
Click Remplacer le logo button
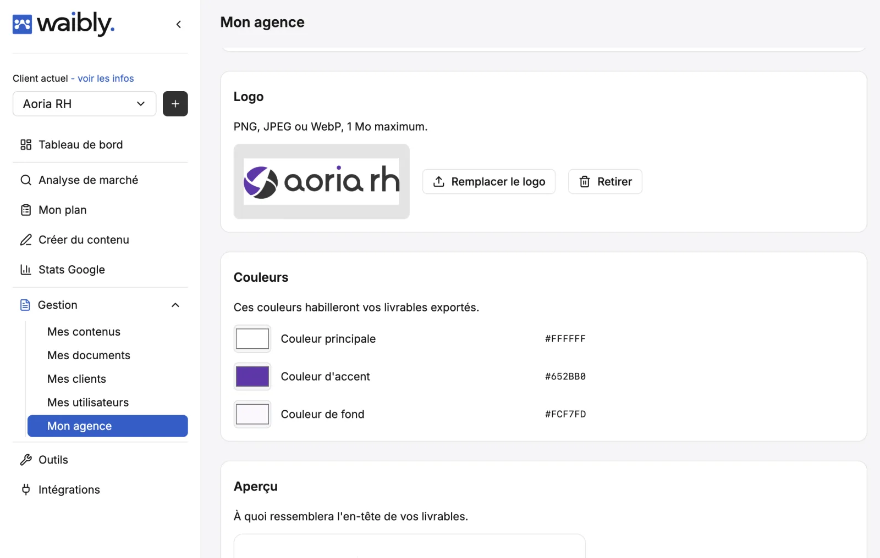[x=489, y=182]
